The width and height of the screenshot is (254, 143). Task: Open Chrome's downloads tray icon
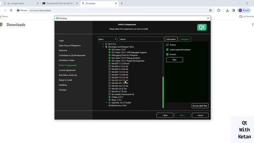click(227, 10)
